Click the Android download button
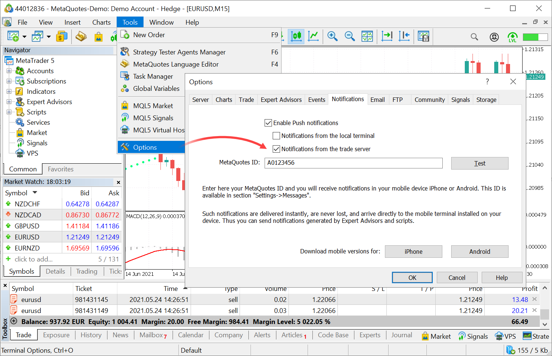 [x=480, y=252]
